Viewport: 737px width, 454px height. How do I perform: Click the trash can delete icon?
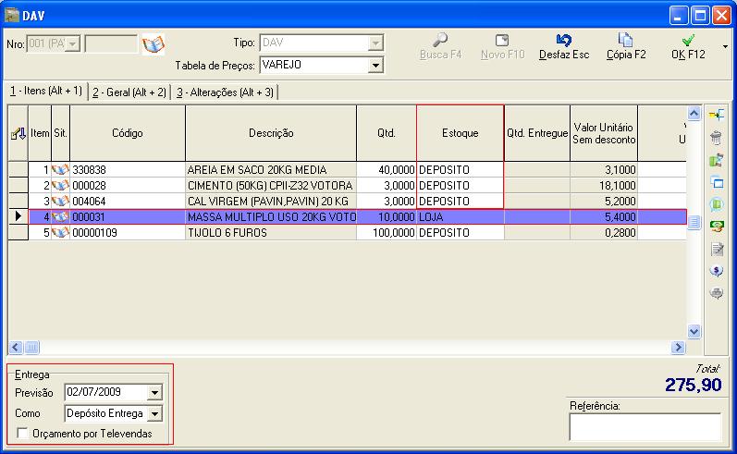[x=716, y=138]
